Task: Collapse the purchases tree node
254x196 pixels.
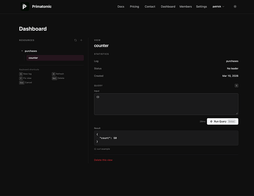Action: click(22, 51)
